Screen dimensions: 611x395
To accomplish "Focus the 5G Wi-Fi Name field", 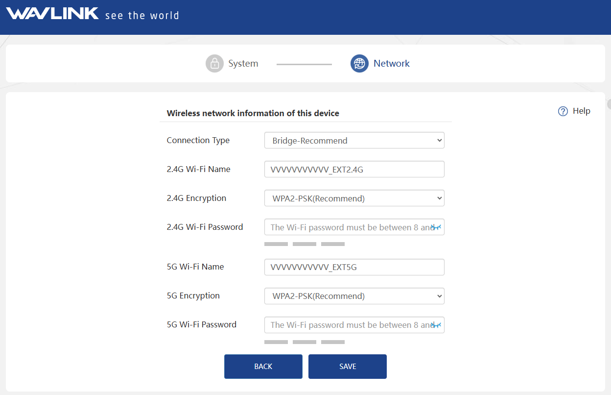I will point(354,267).
